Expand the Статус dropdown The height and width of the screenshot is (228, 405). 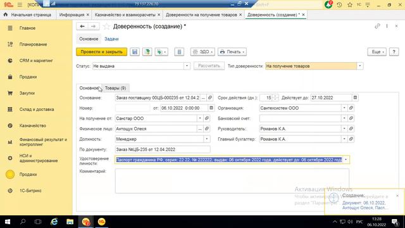(187, 66)
